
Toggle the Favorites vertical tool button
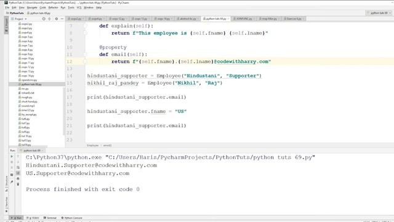(6, 204)
